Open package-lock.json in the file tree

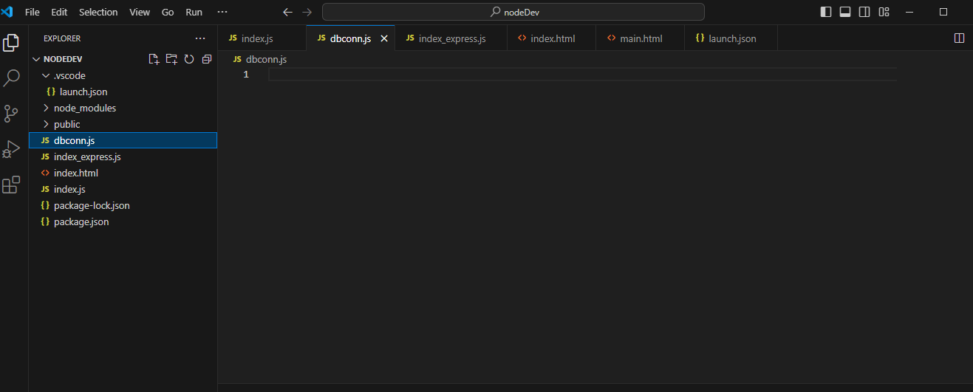pos(123,205)
